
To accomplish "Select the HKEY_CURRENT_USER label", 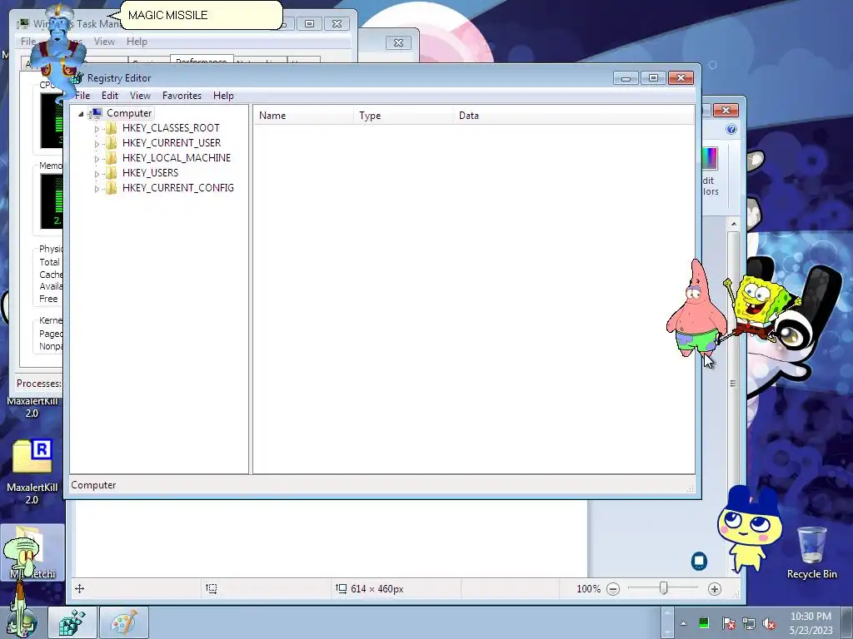I will pyautogui.click(x=172, y=143).
